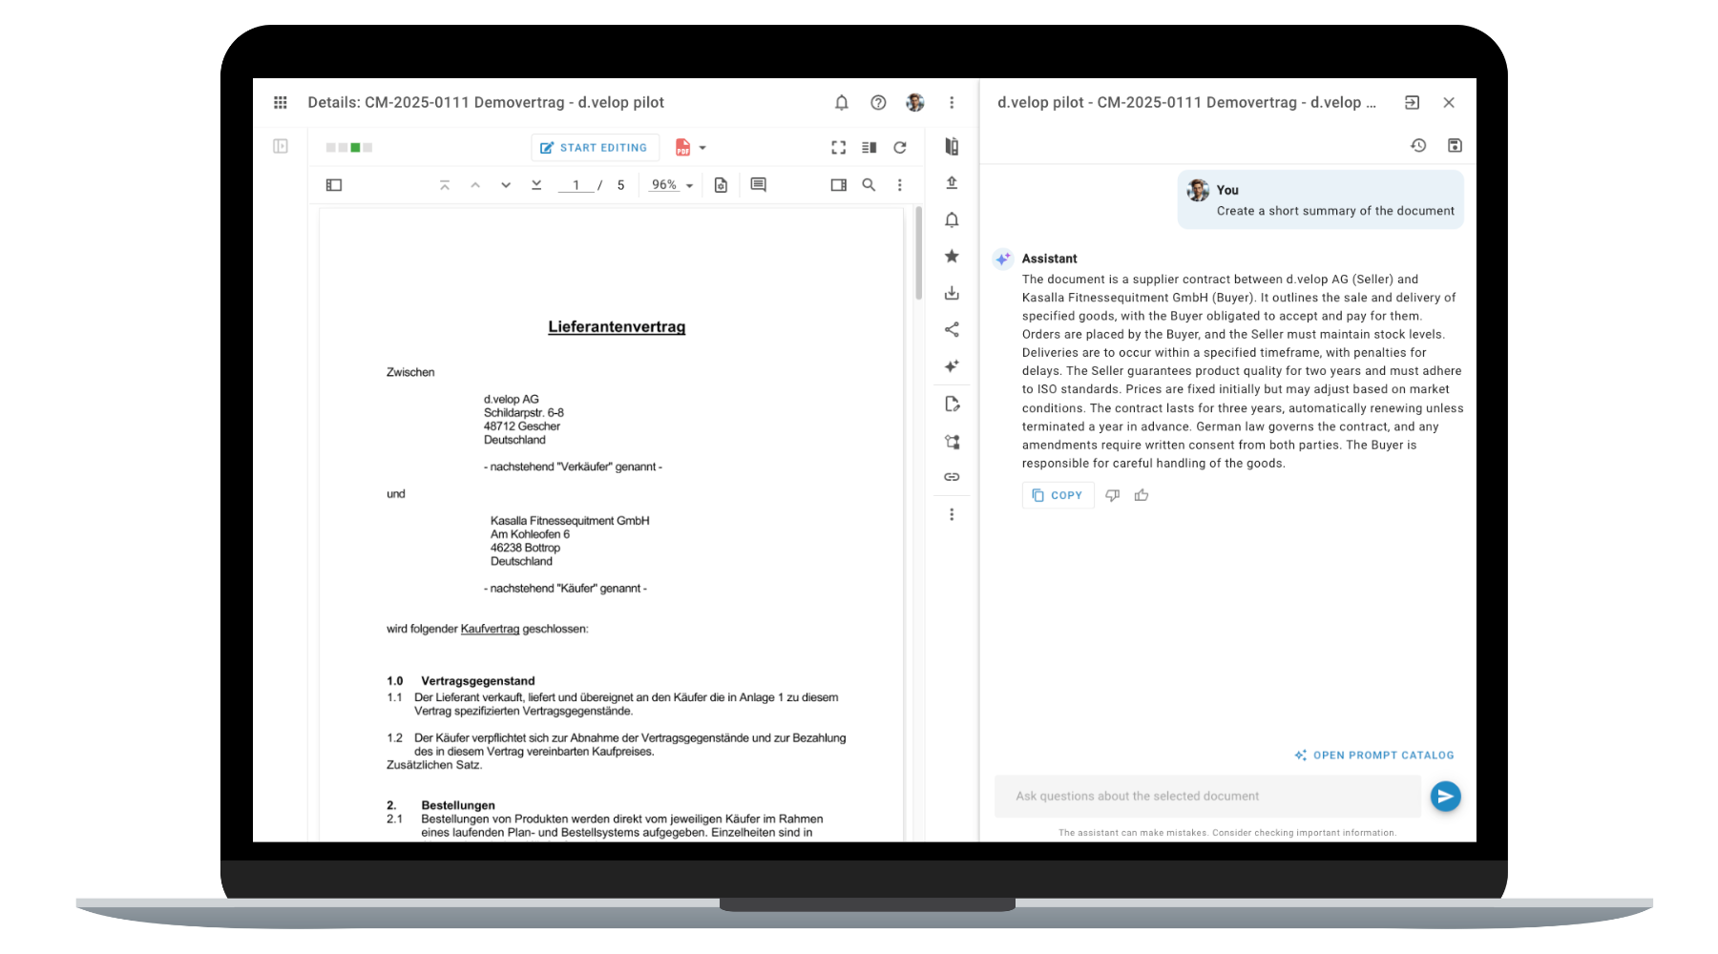The height and width of the screenshot is (954, 1718).
Task: Mark document as favorite with star icon
Action: tap(952, 257)
